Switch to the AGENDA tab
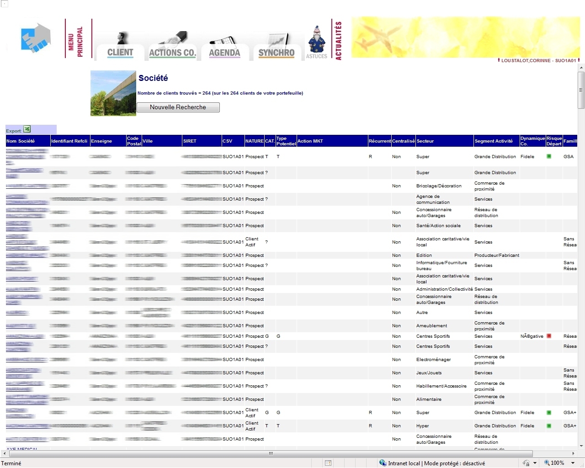This screenshot has height=468, width=585. click(x=224, y=53)
